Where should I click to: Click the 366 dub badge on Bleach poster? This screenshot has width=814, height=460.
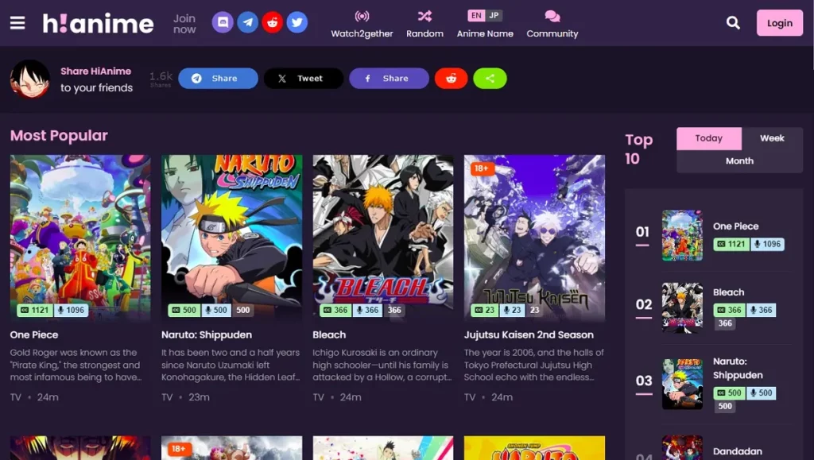pos(367,310)
